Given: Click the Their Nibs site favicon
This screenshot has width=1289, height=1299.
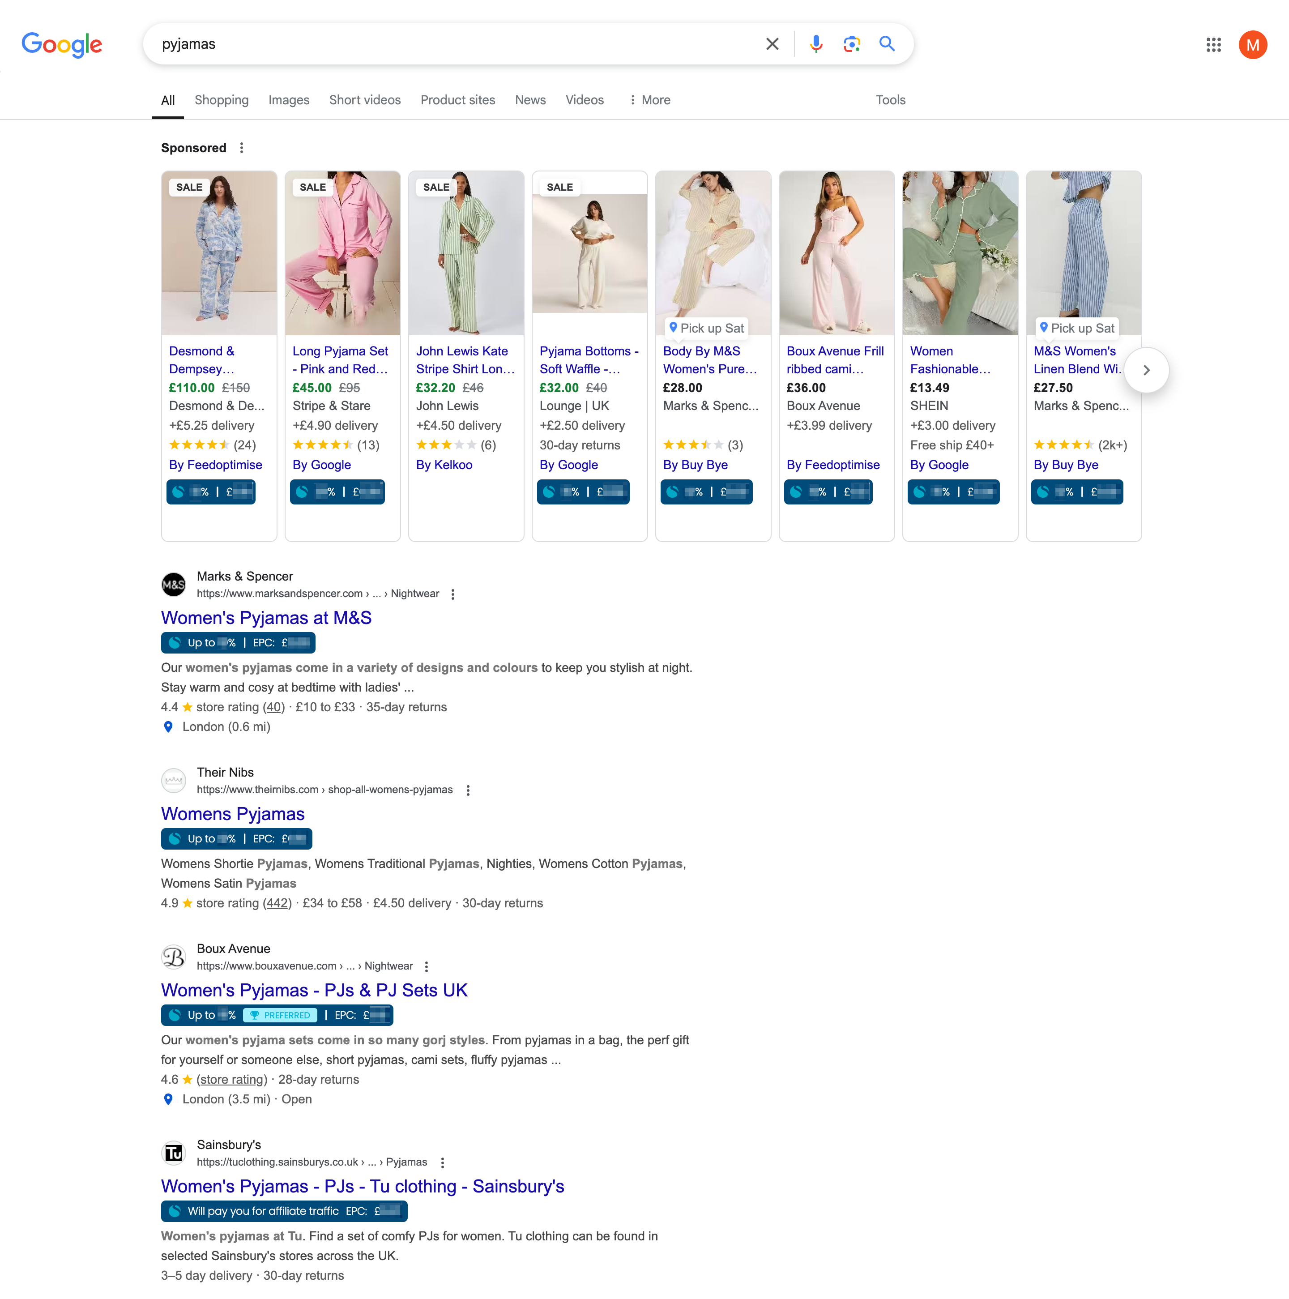Looking at the screenshot, I should [x=174, y=781].
